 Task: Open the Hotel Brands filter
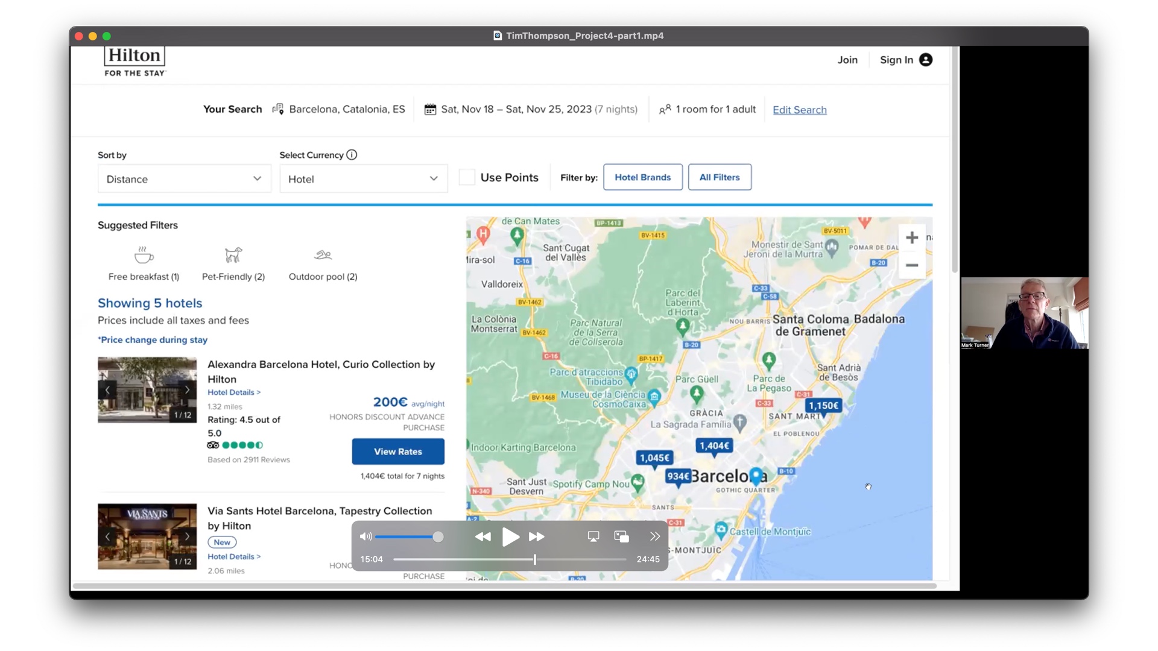pos(642,177)
